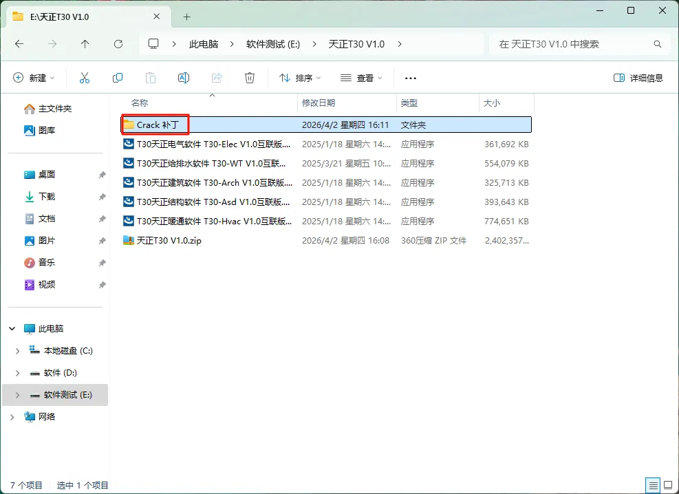Go up one folder level
Screen dimensions: 679x494
(85, 44)
